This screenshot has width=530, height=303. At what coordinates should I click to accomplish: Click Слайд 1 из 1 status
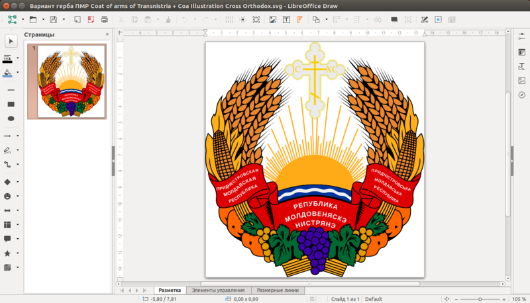pyautogui.click(x=345, y=299)
